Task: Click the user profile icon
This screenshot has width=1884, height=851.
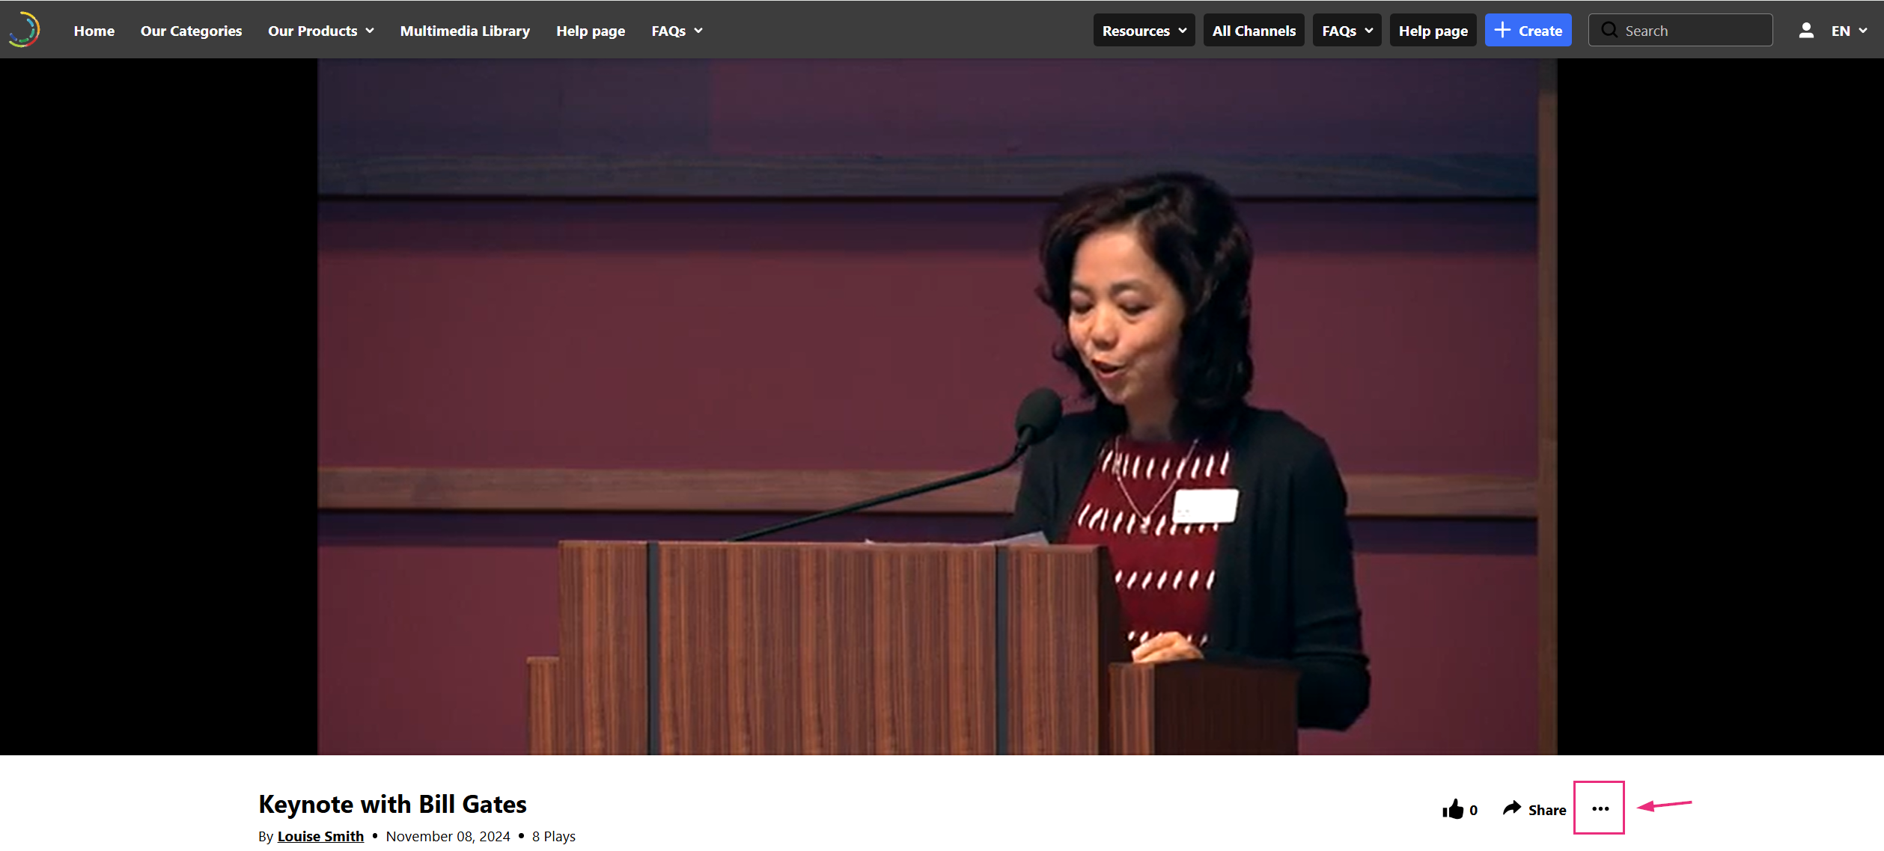Action: [1805, 31]
